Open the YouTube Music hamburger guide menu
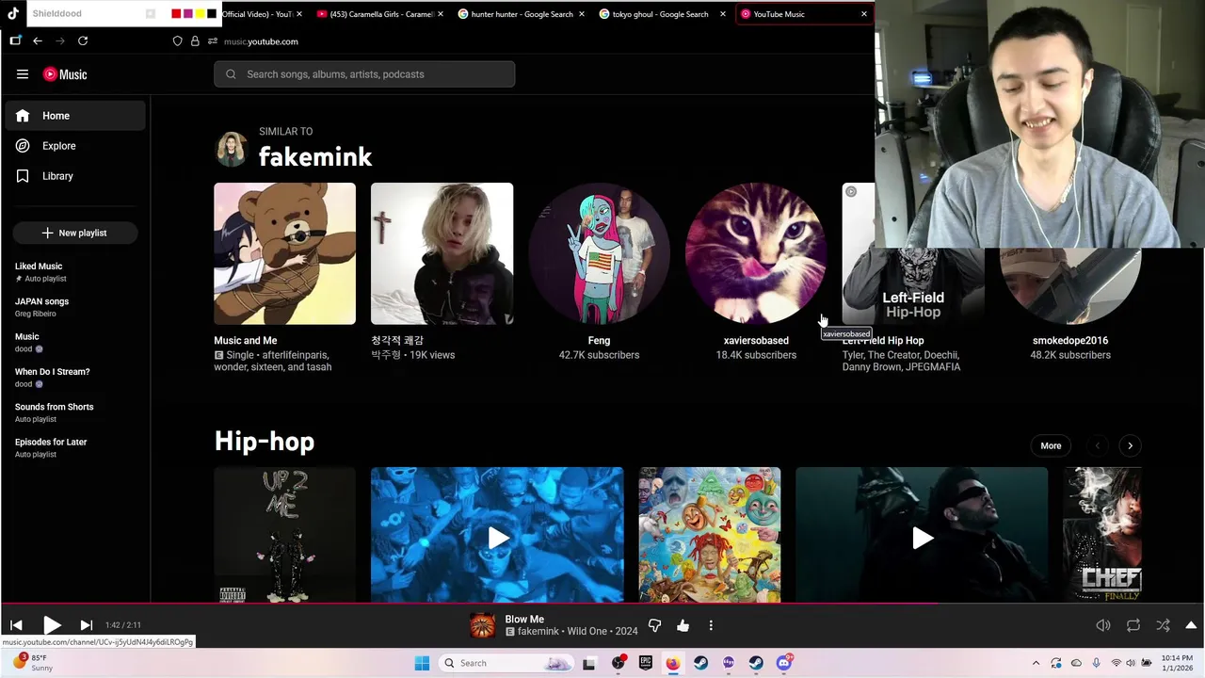 (x=23, y=74)
